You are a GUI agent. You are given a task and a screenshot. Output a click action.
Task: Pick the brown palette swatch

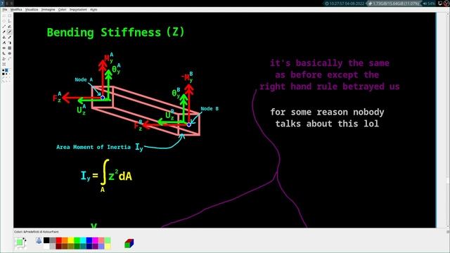tap(65, 246)
